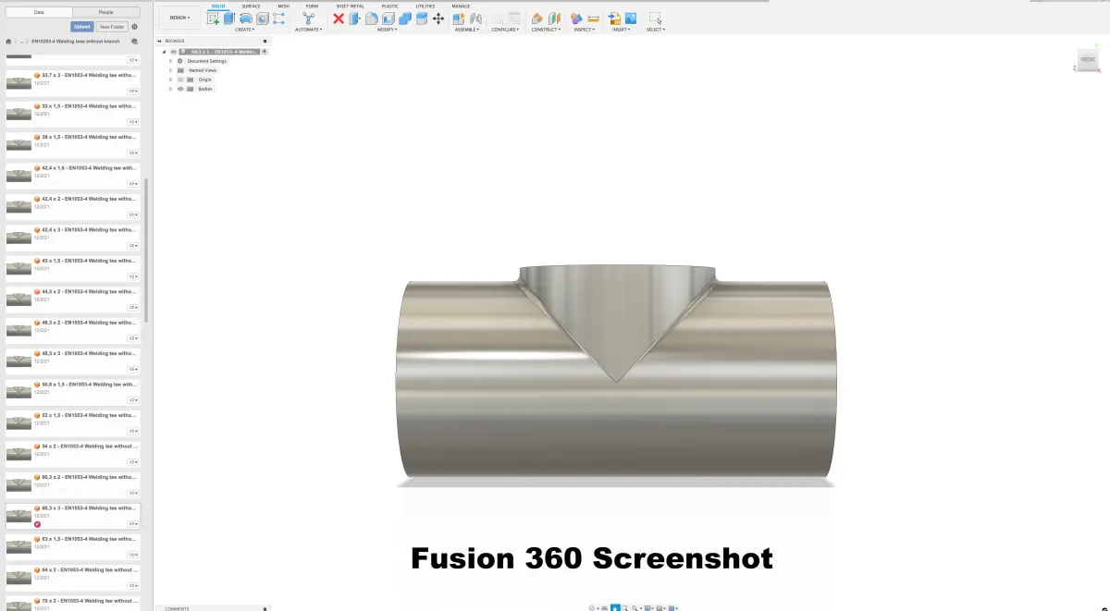Select the Shell tool icon
Viewport: 1110px width, 611px height.
coord(388,18)
